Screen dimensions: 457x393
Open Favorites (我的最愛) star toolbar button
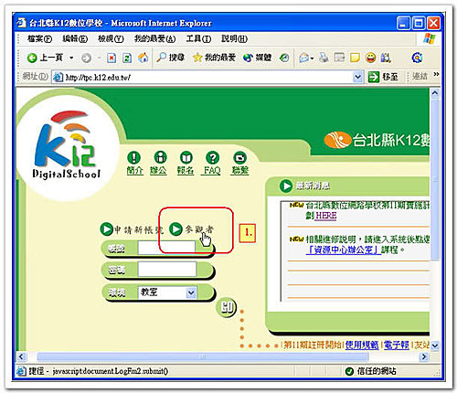214,58
